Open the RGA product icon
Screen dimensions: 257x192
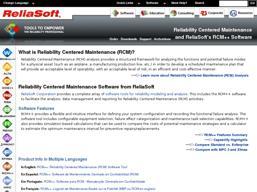[x=7, y=95]
